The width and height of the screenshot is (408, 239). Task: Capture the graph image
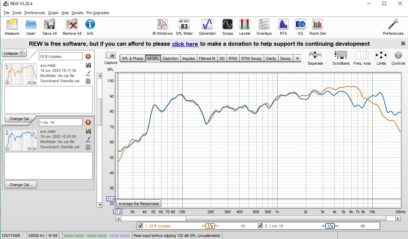coord(111,58)
